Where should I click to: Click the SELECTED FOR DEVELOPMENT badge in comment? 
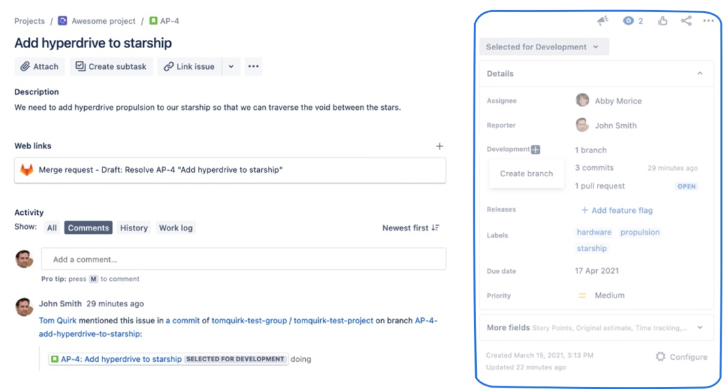tap(235, 359)
